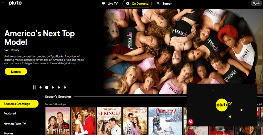Screen dimensions: 263x135
Task: Open the Country Hearts poster
Action: tap(58, 121)
